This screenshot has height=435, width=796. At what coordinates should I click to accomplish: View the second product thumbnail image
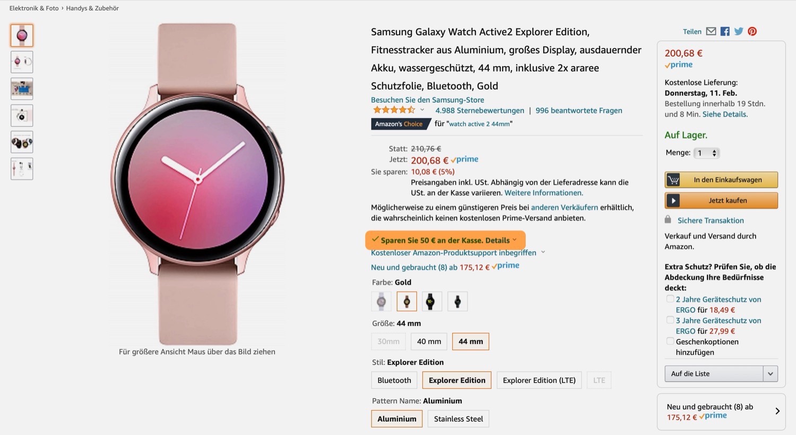22,62
